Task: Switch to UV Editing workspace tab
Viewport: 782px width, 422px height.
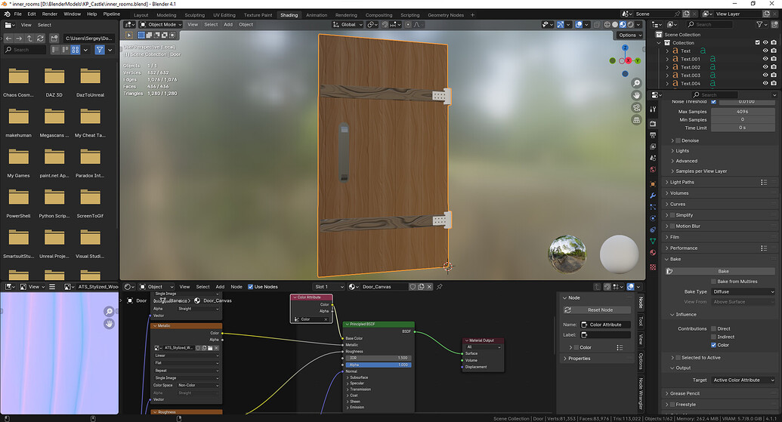Action: tap(224, 15)
